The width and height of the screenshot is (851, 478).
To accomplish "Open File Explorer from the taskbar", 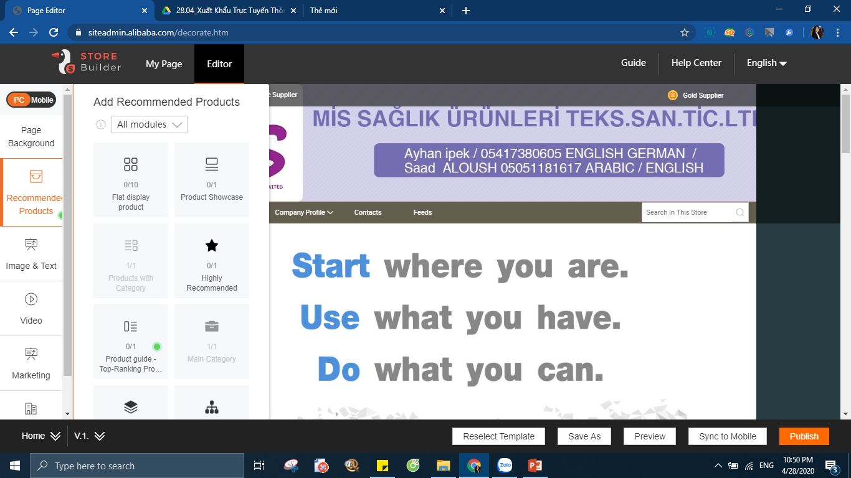I will tap(444, 466).
